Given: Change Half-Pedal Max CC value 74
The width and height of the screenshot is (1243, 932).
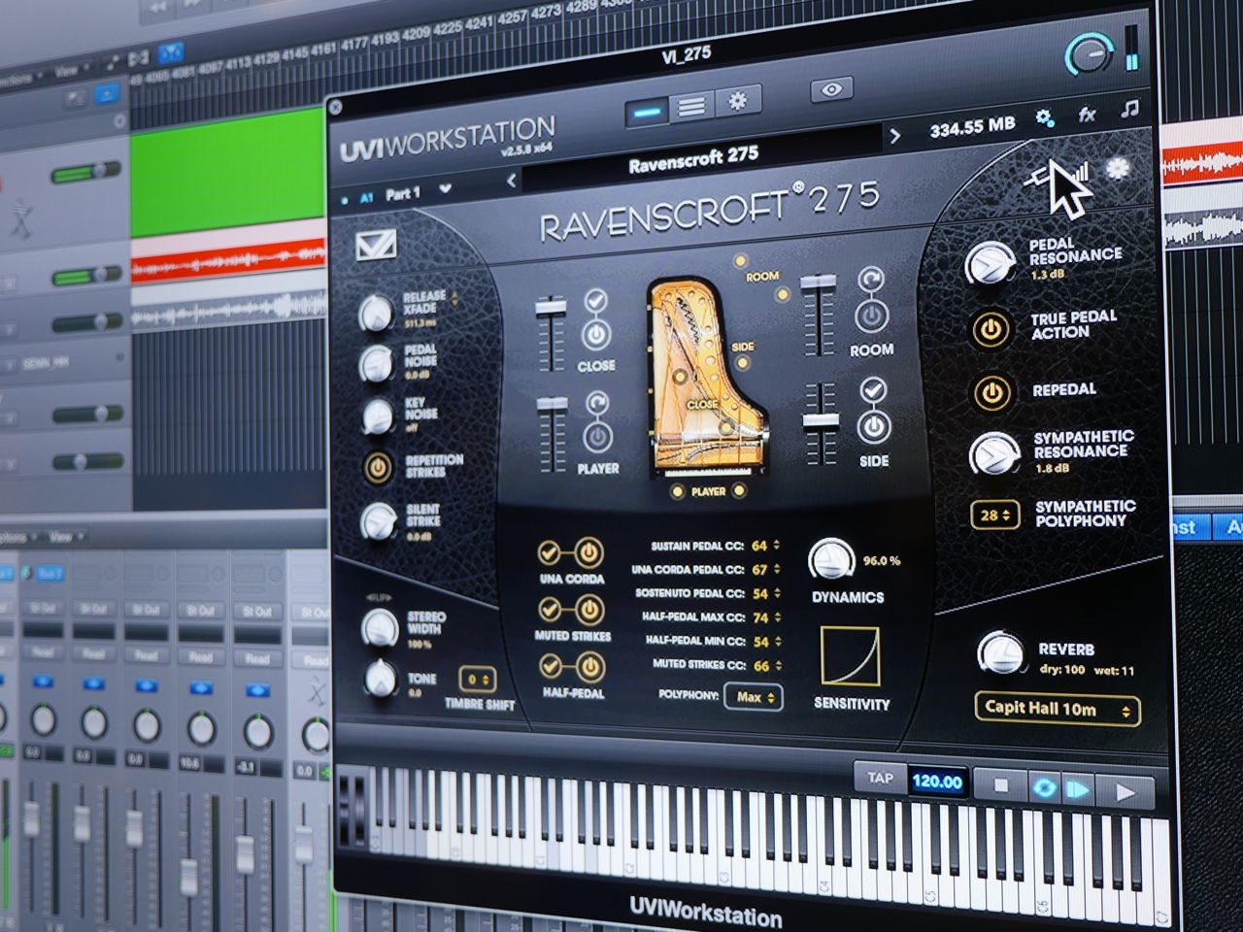Looking at the screenshot, I should tap(766, 617).
